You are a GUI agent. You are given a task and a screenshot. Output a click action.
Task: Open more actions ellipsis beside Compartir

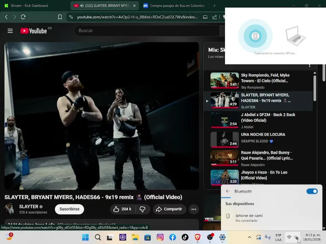[x=194, y=209]
